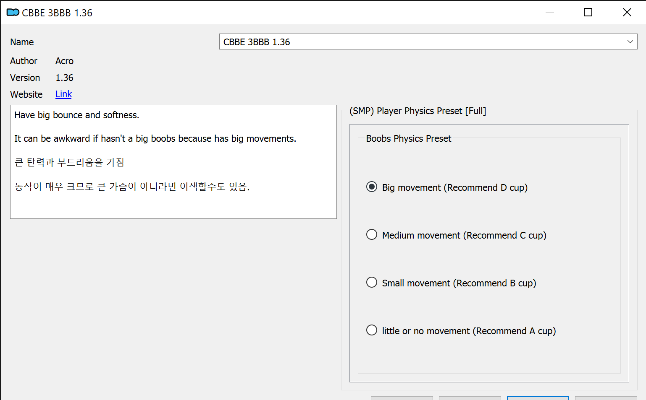
Task: Click the blue app icon in title bar
Action: pyautogui.click(x=13, y=12)
